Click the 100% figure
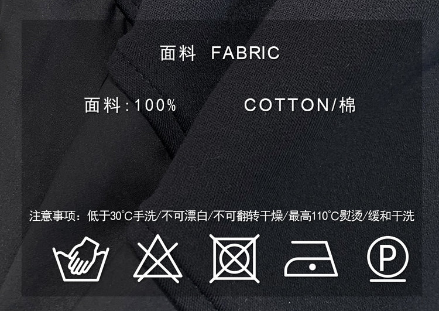This screenshot has height=311, width=439. (155, 105)
